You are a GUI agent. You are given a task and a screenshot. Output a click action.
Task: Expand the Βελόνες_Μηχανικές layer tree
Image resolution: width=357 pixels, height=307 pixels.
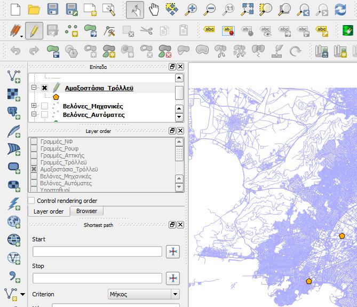tap(34, 105)
